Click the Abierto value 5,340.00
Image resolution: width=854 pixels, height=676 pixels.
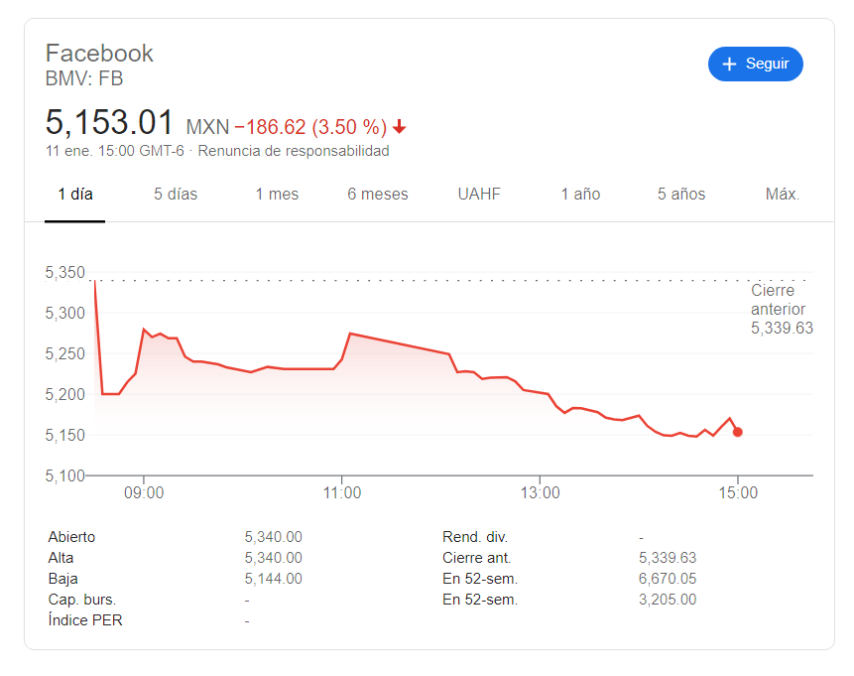(274, 537)
